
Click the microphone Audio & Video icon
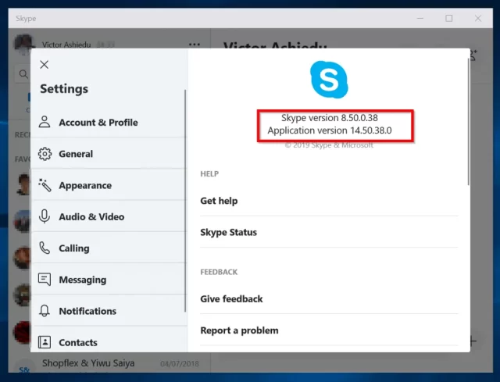45,216
